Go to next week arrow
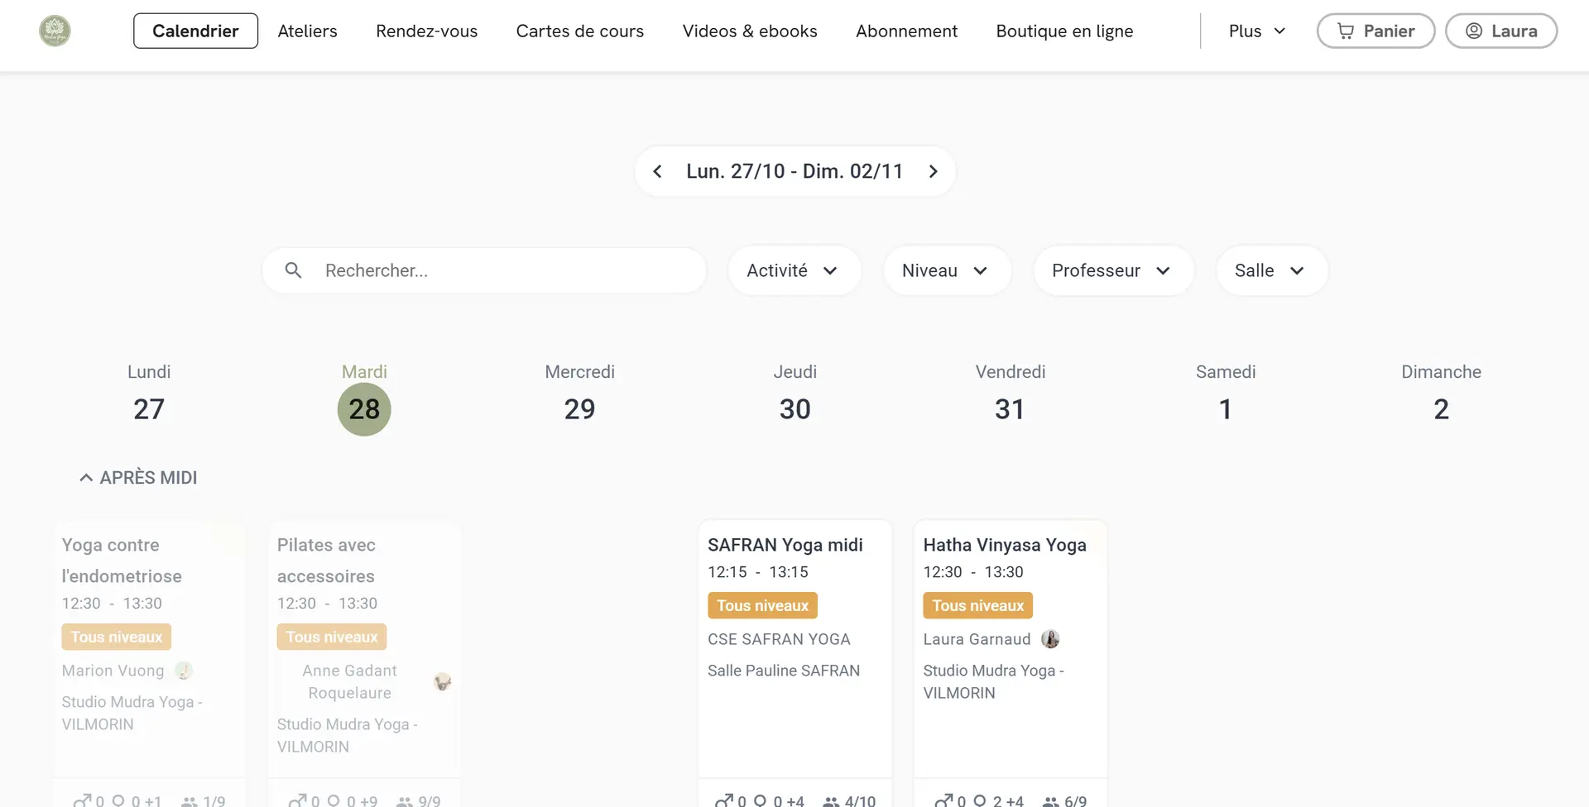 click(933, 171)
